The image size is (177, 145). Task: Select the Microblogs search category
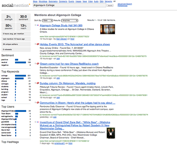pyautogui.click(x=43, y=1)
